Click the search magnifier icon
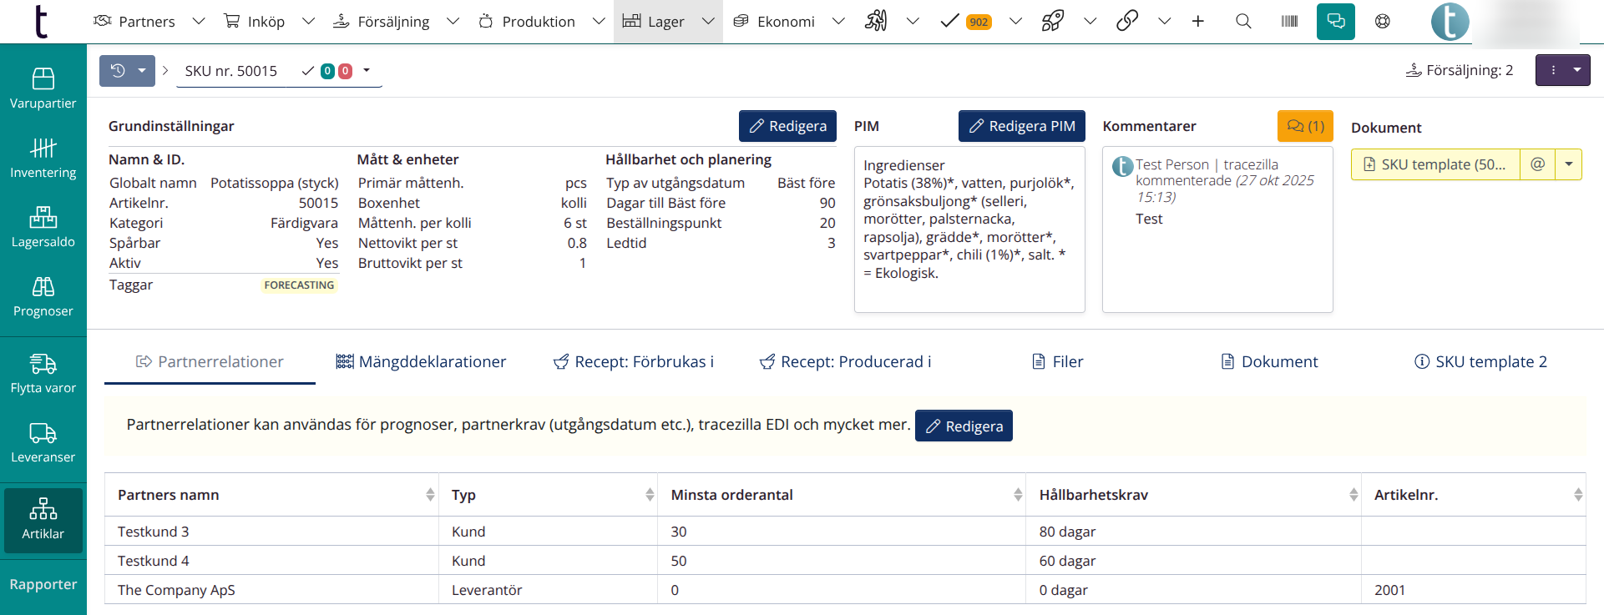 1243,22
